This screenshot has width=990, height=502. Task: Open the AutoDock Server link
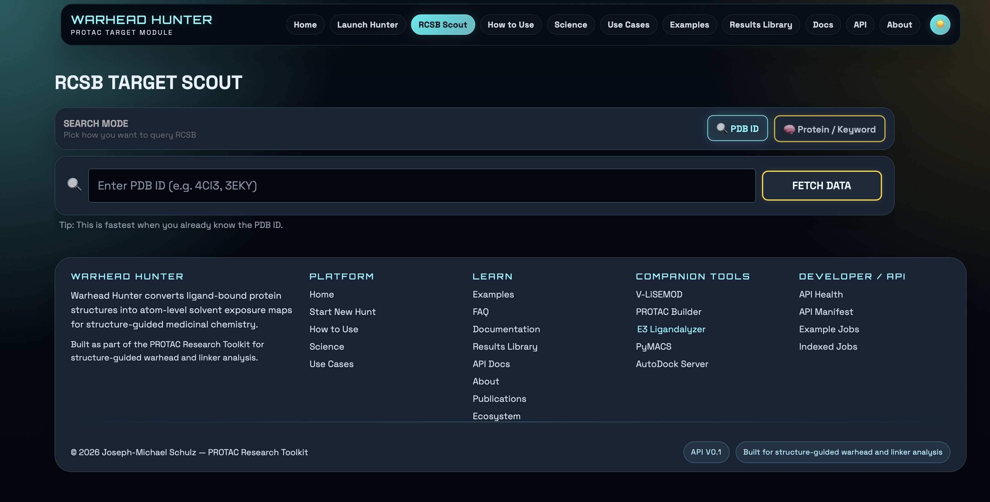coord(672,364)
